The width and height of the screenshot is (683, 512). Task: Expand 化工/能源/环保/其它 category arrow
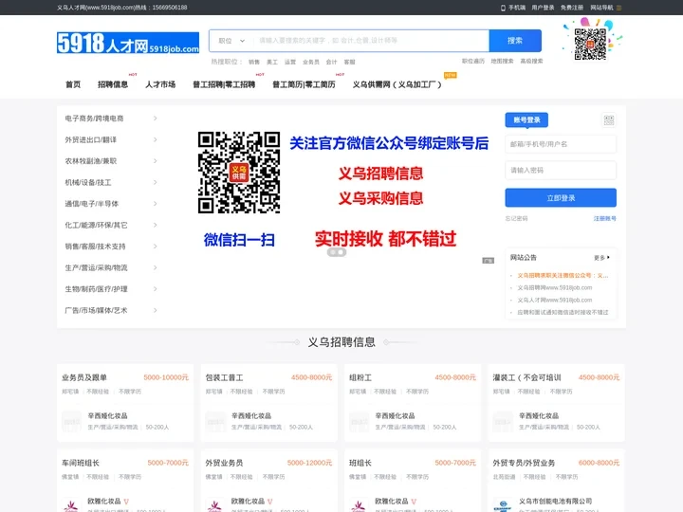[155, 225]
